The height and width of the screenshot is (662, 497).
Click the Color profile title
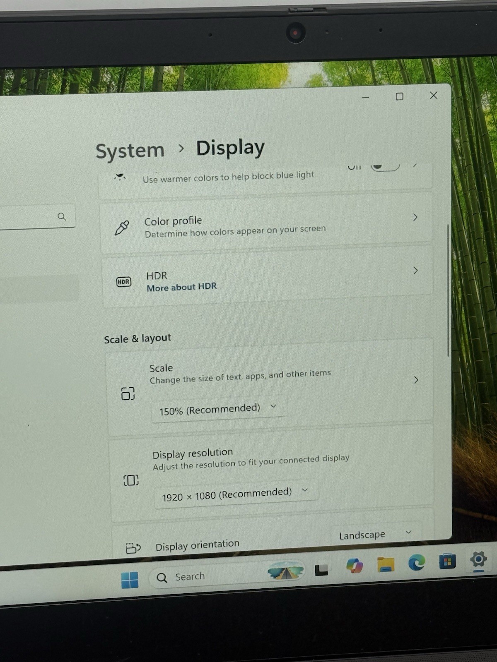tap(173, 221)
